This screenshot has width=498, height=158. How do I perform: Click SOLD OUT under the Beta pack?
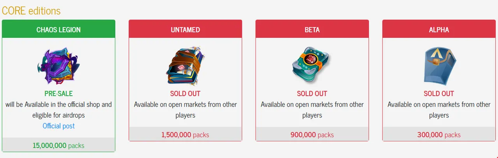pyautogui.click(x=312, y=94)
